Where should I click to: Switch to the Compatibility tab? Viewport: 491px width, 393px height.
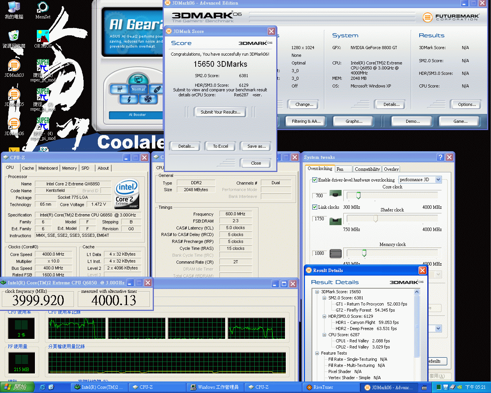click(x=367, y=169)
